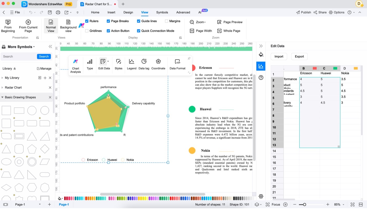Click the Print icon in toolbar
This screenshot has width=367, height=209.
click(58, 12)
